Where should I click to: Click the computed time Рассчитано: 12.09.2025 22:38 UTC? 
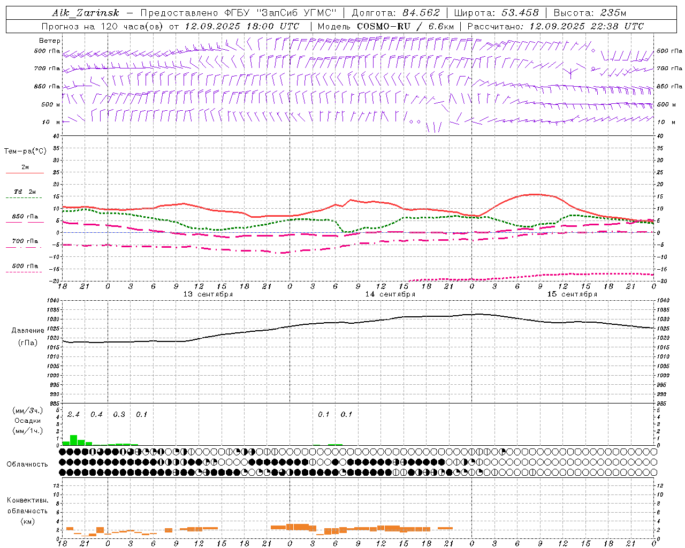point(555,26)
